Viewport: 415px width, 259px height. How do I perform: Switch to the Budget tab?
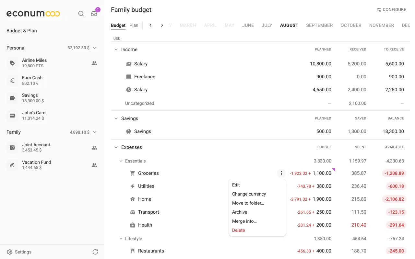point(118,25)
